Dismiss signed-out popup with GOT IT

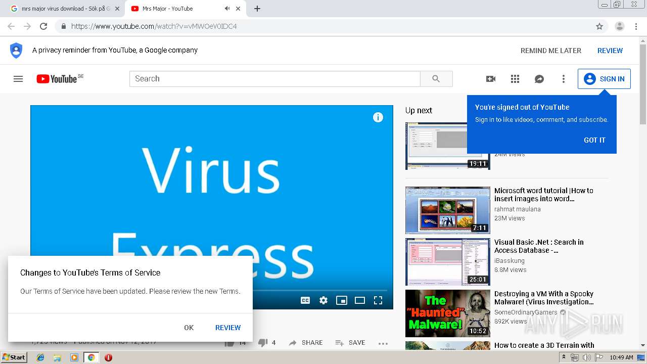pos(594,140)
